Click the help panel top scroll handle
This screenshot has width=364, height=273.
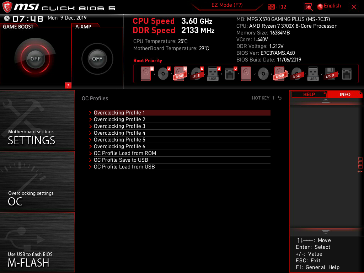coord(326,101)
